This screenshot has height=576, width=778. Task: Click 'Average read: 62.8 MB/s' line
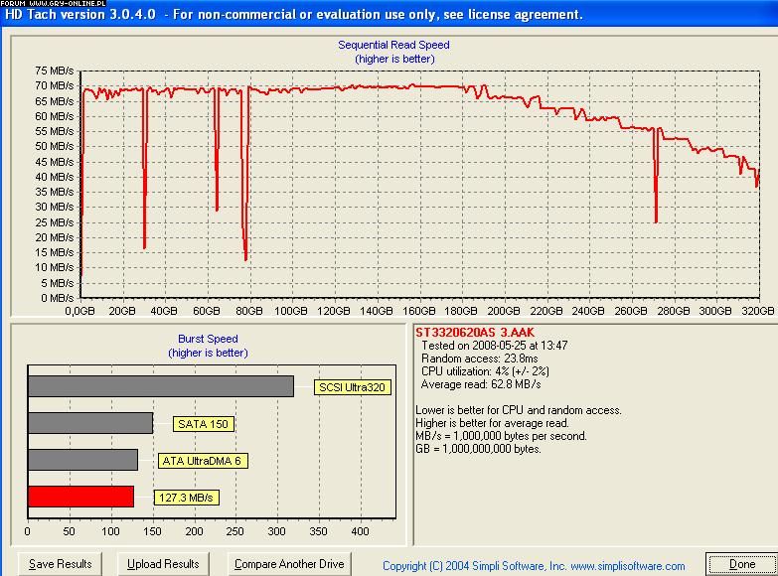point(481,384)
